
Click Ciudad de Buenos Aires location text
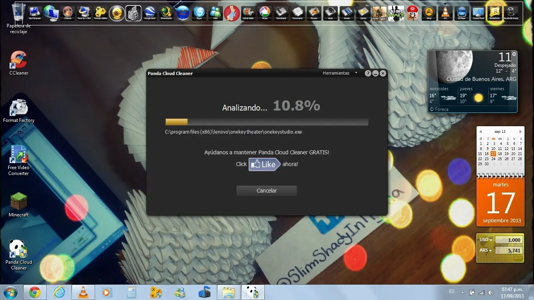481,79
